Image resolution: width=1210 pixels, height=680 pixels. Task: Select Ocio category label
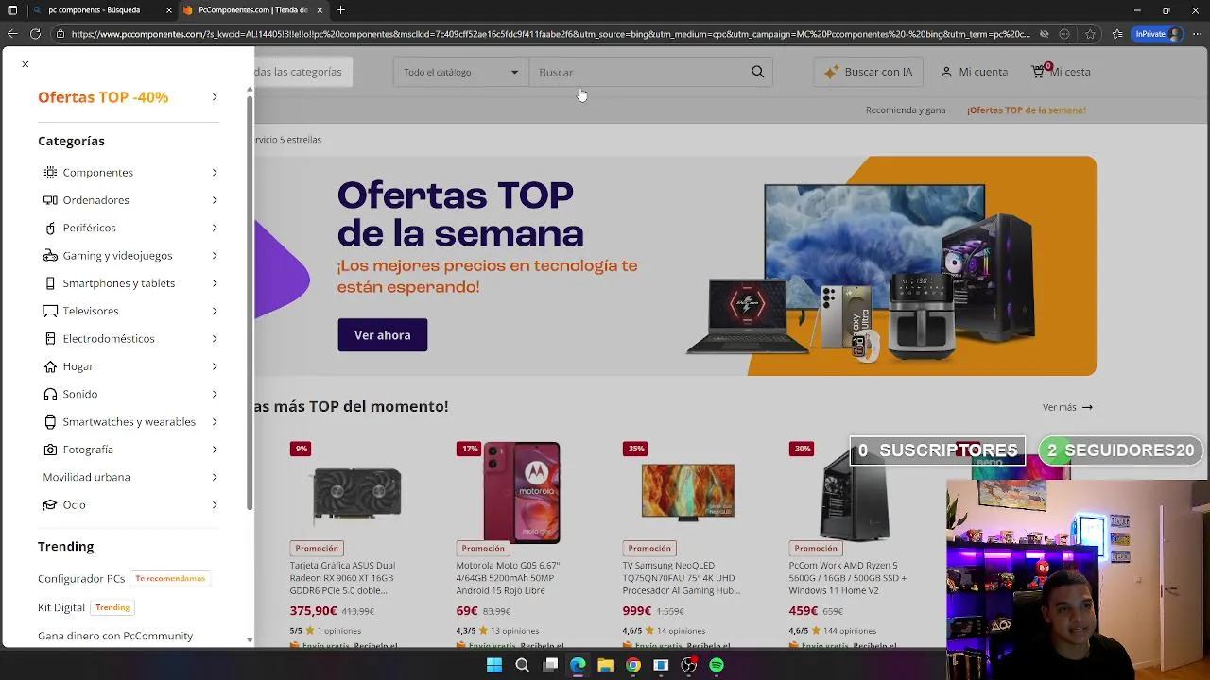coord(74,505)
